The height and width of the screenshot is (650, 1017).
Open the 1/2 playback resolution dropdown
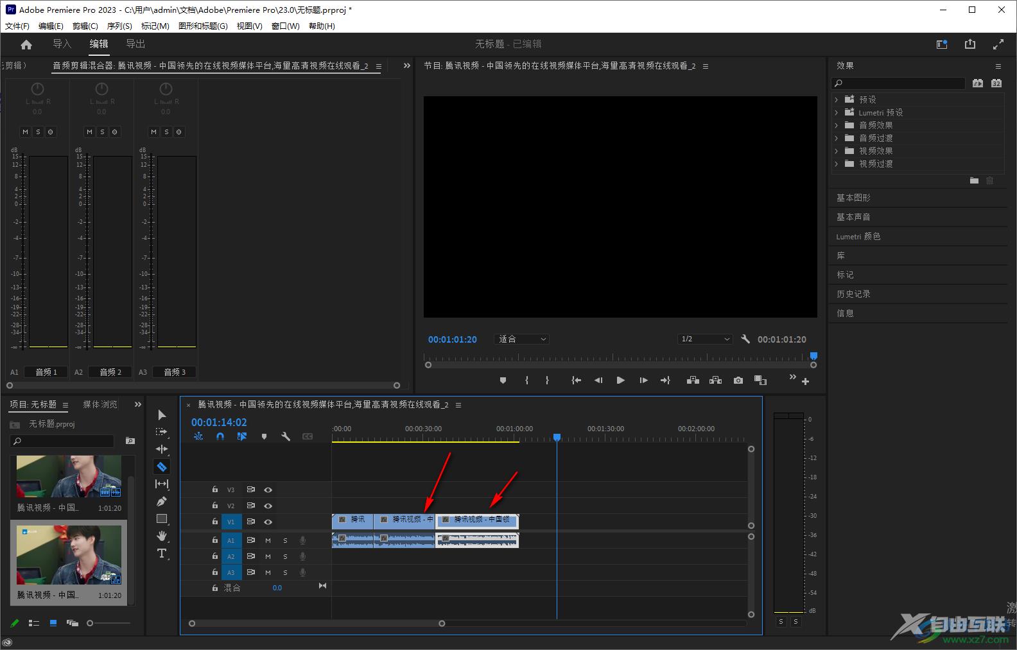(x=704, y=339)
